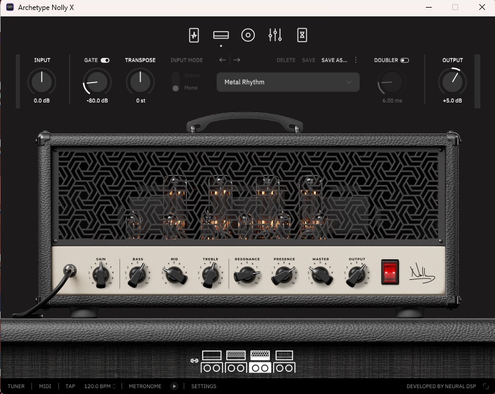Select the third highlighted amp and cab
This screenshot has width=495, height=394.
pos(260,362)
